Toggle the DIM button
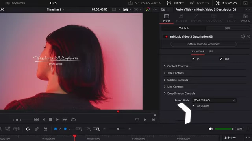The image size is (252, 141). click(239, 129)
